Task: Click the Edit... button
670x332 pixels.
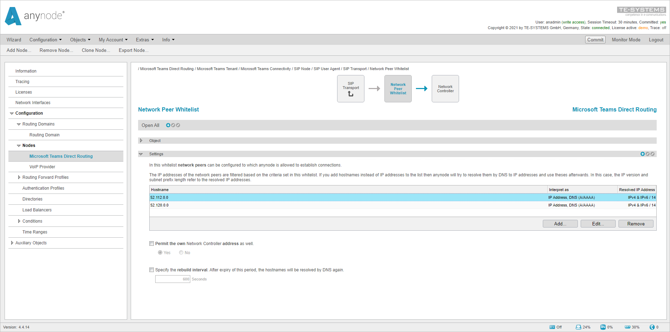Action: coord(598,224)
